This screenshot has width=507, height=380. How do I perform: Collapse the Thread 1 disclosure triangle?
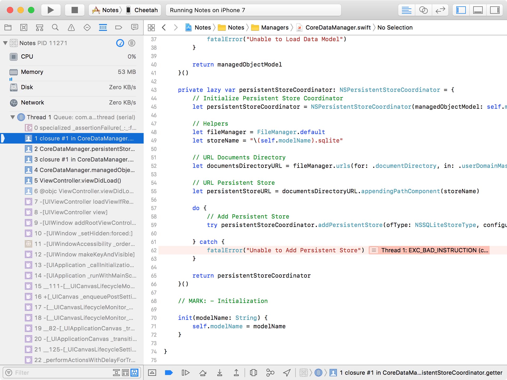tap(12, 117)
